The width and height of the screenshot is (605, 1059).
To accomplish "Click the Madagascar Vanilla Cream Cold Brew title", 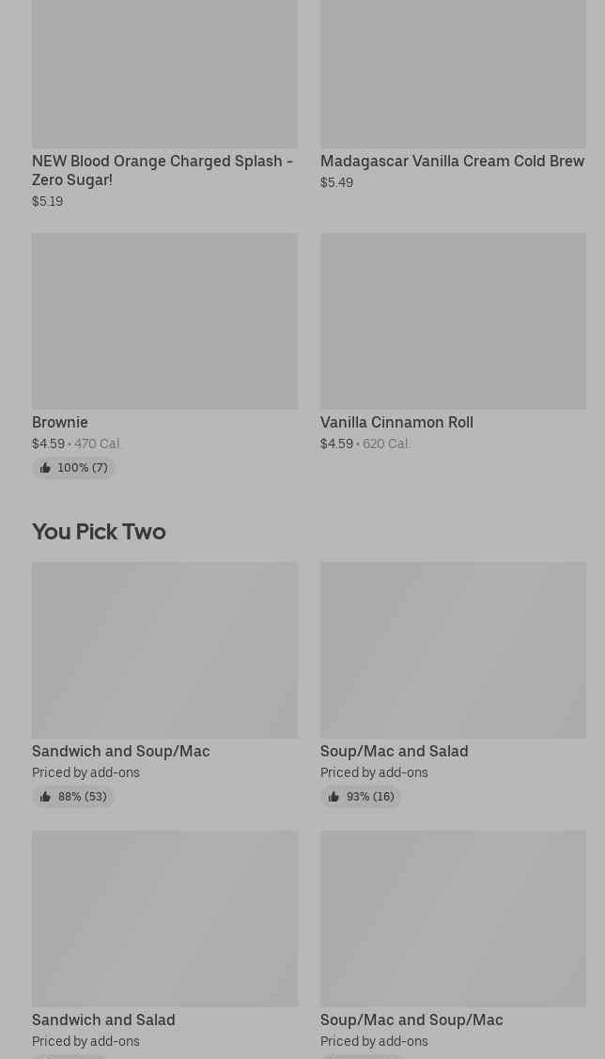I will [x=452, y=161].
